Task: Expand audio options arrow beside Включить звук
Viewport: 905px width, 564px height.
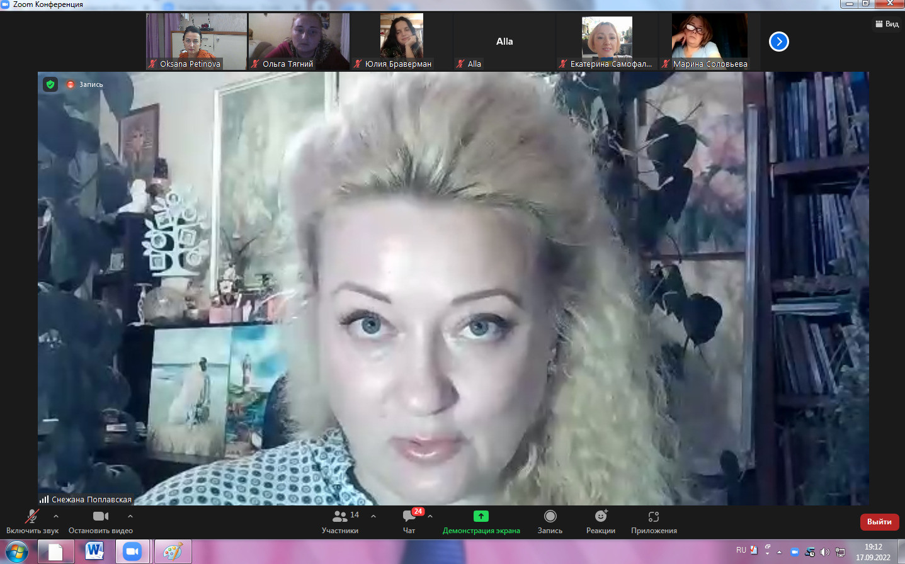Action: click(56, 516)
